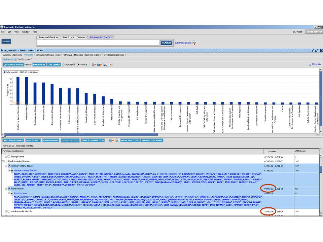
Task: Expand the hypoglycemia tree node
Action: (x=6, y=157)
